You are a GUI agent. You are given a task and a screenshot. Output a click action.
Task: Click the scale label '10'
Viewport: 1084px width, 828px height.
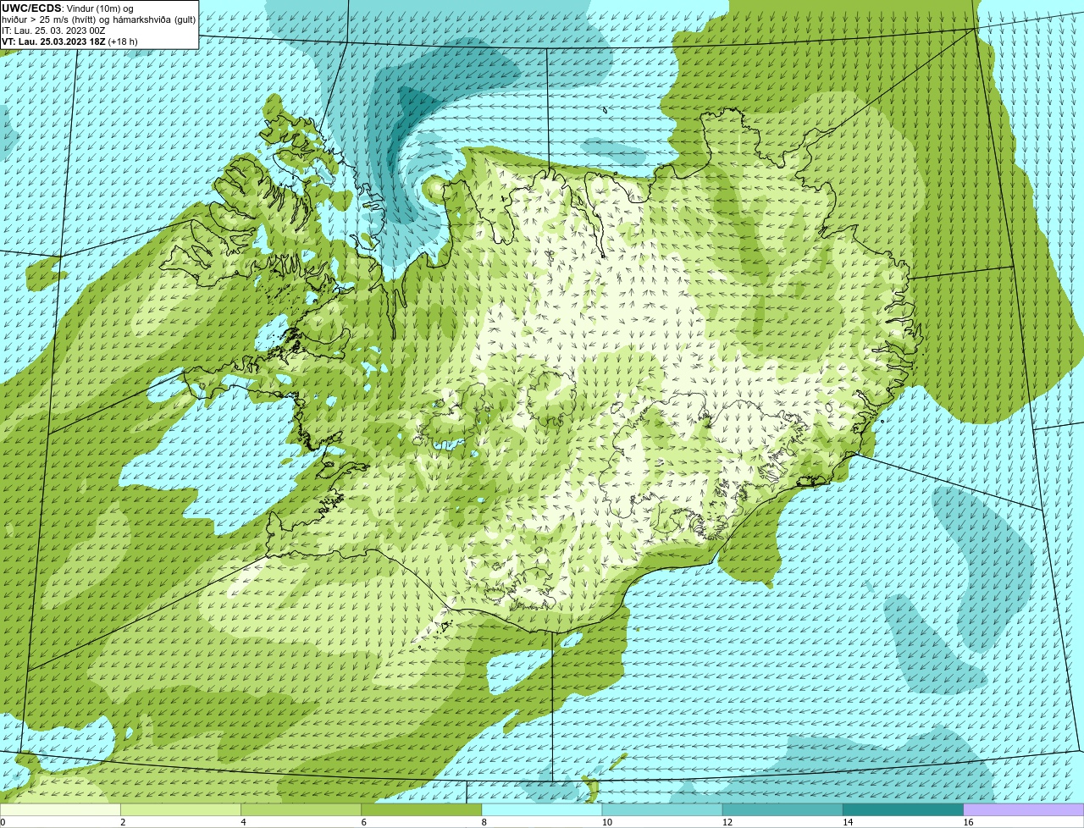[x=607, y=822]
